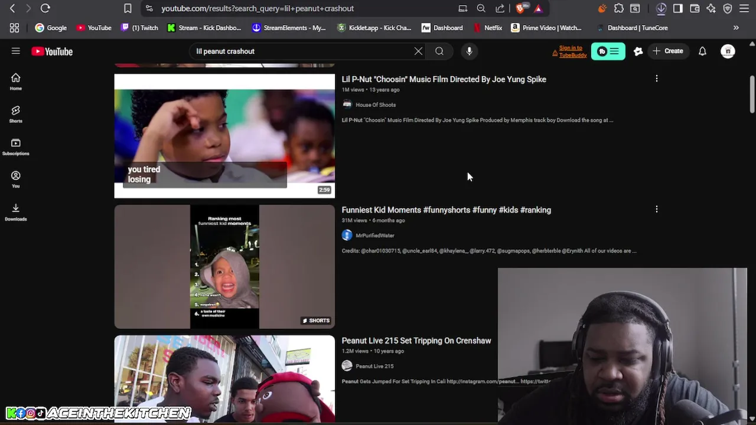This screenshot has width=756, height=425.
Task: Toggle the browser sidebar panel
Action: pos(678,8)
